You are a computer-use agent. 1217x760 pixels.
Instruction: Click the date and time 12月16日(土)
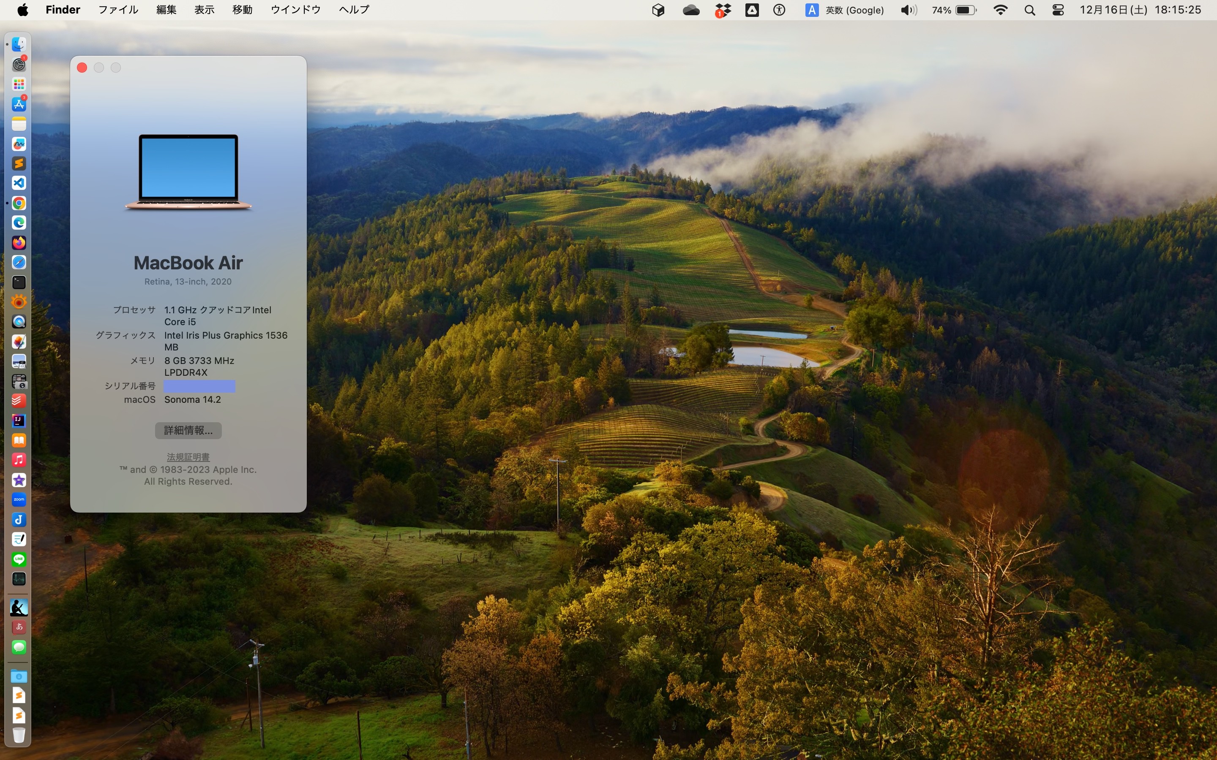1113,10
